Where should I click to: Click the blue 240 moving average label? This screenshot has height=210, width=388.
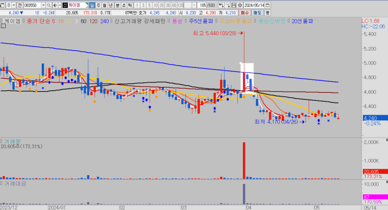tap(104, 21)
